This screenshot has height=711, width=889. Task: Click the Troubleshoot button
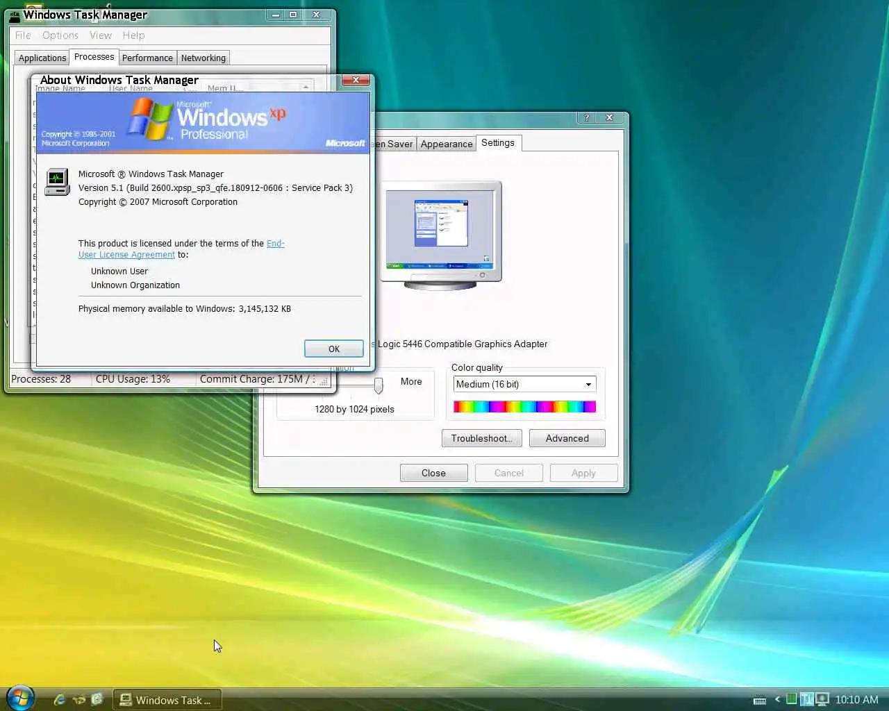pyautogui.click(x=482, y=438)
